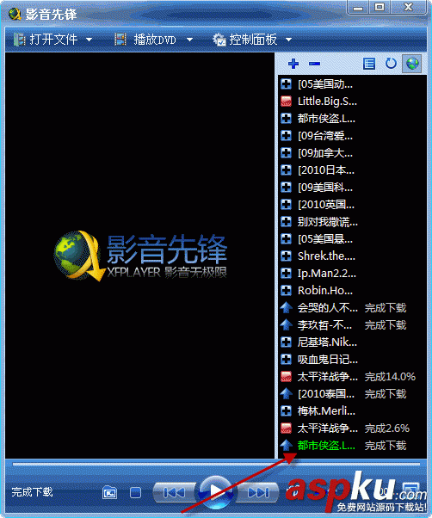Click the red icon beside Little.Big.S...
Image resolution: width=432 pixels, height=518 pixels.
pos(286,101)
